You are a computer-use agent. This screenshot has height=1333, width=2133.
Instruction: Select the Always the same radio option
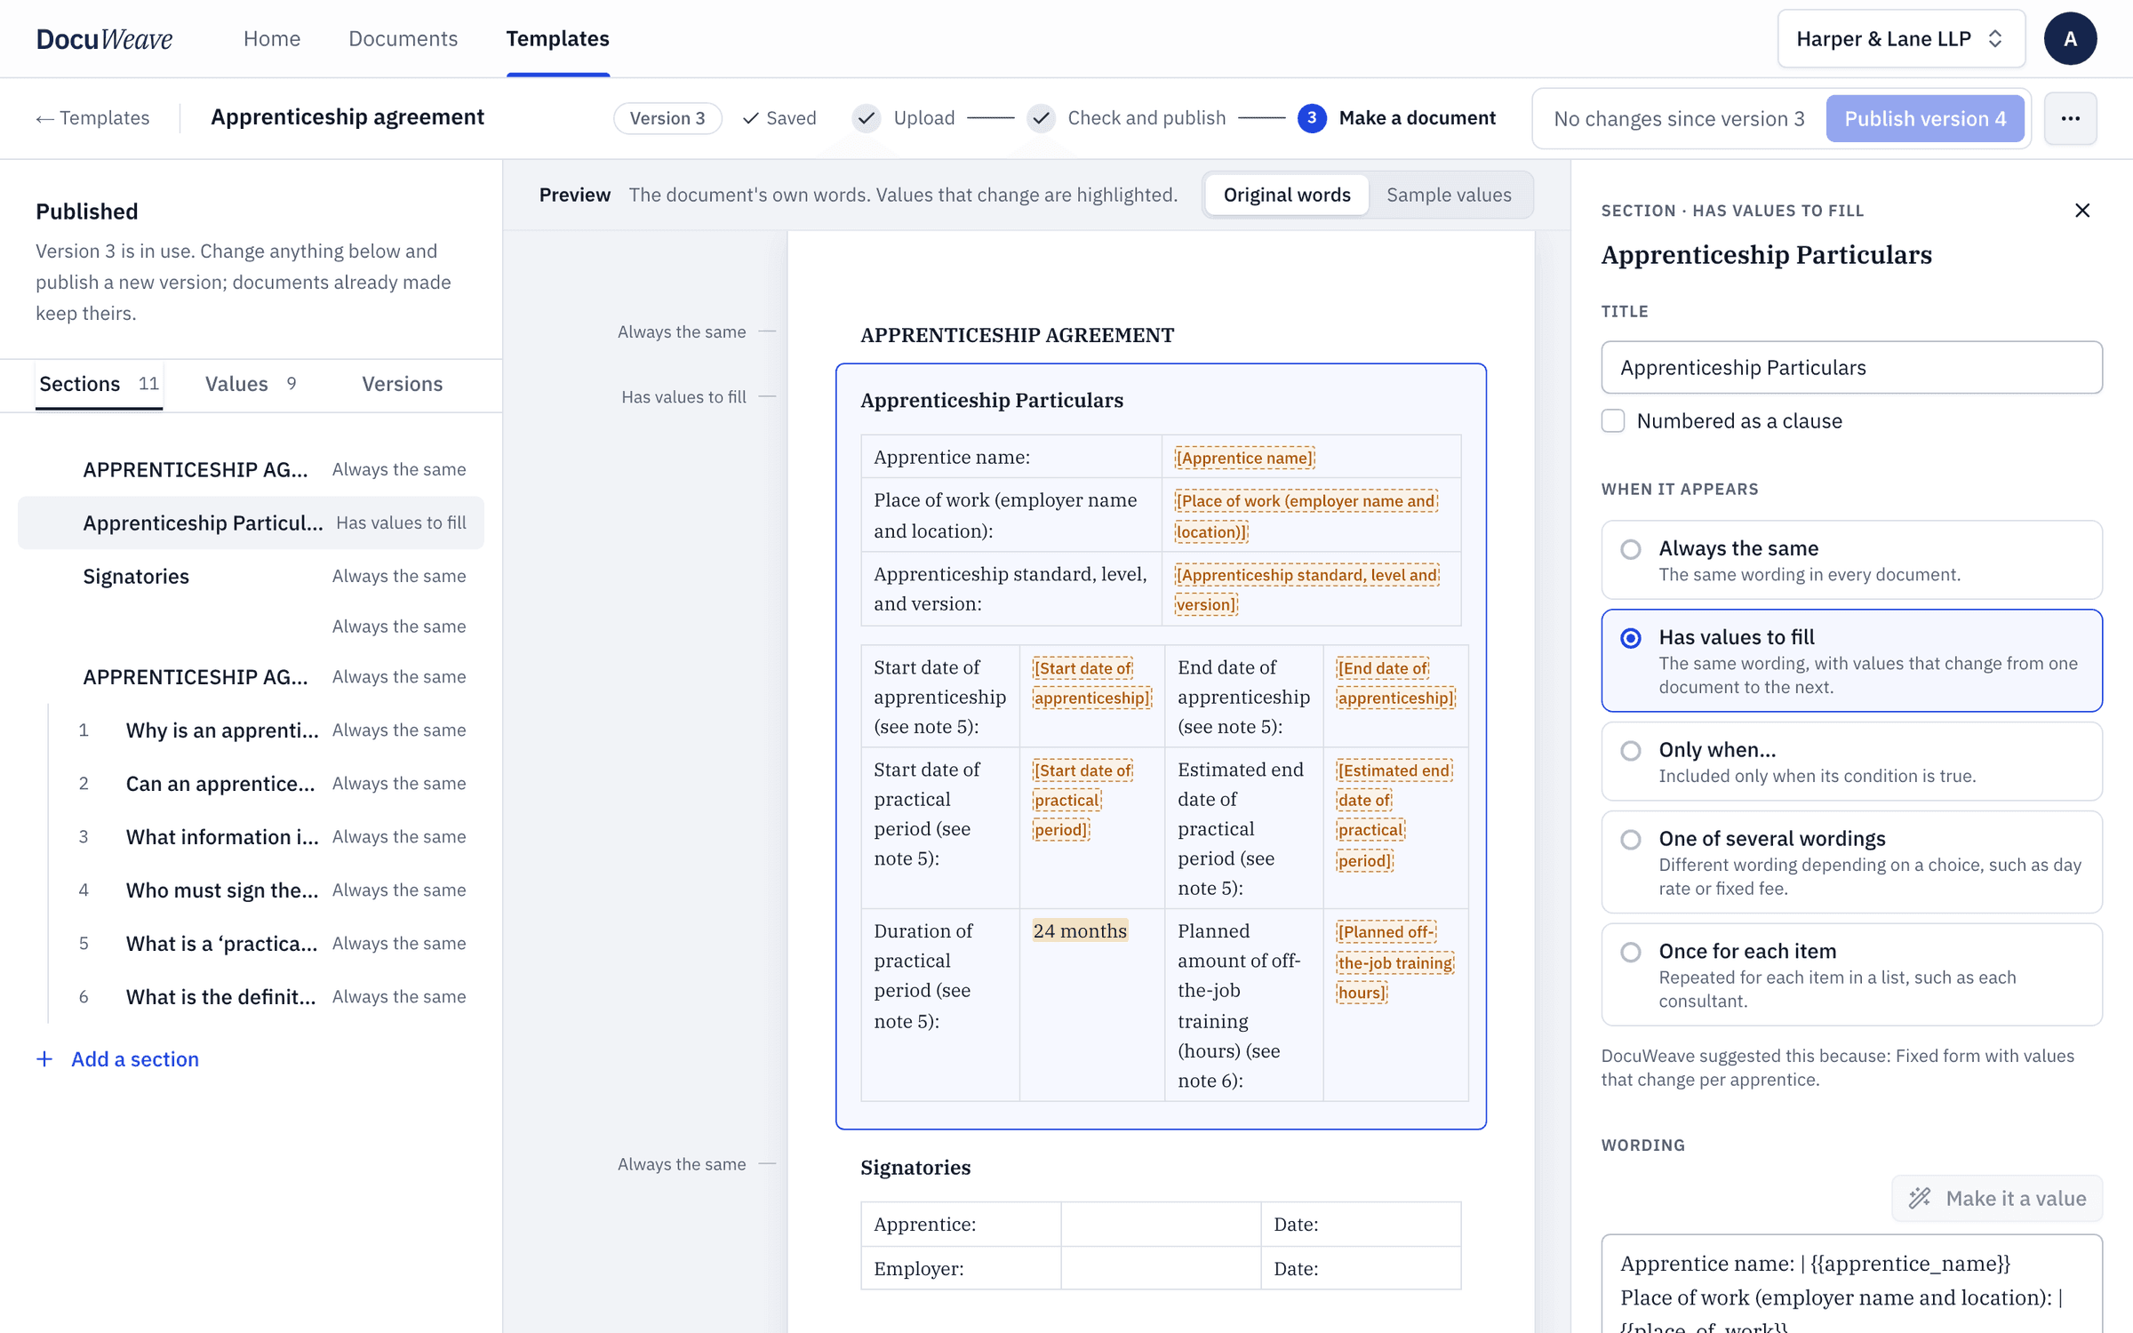[1851, 560]
